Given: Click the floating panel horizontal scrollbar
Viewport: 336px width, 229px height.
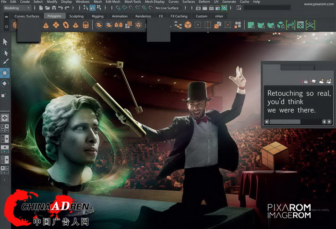Looking at the screenshot, I should (285, 122).
